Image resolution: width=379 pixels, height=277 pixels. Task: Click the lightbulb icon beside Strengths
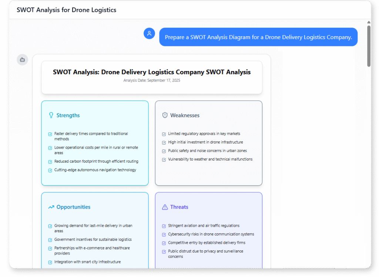click(x=51, y=115)
